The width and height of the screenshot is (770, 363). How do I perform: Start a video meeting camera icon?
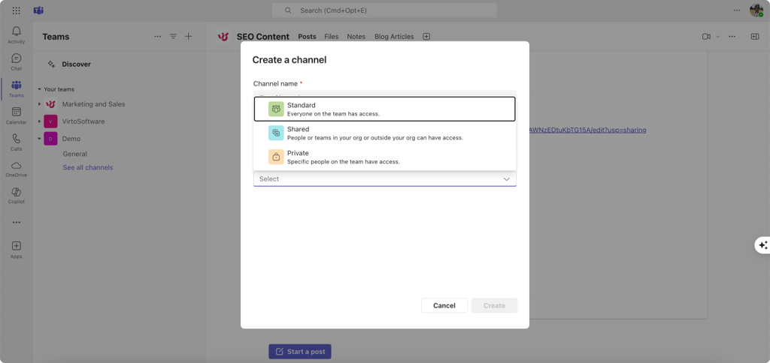click(706, 36)
